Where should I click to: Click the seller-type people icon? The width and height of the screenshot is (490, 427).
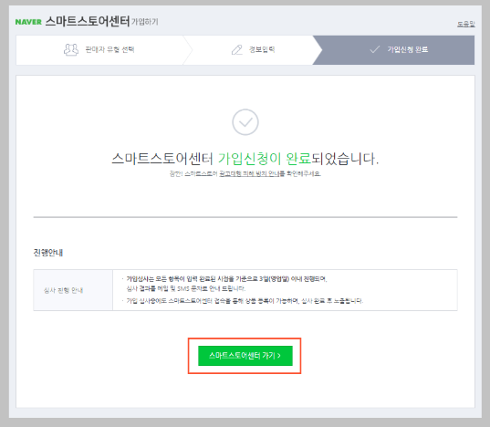(71, 49)
